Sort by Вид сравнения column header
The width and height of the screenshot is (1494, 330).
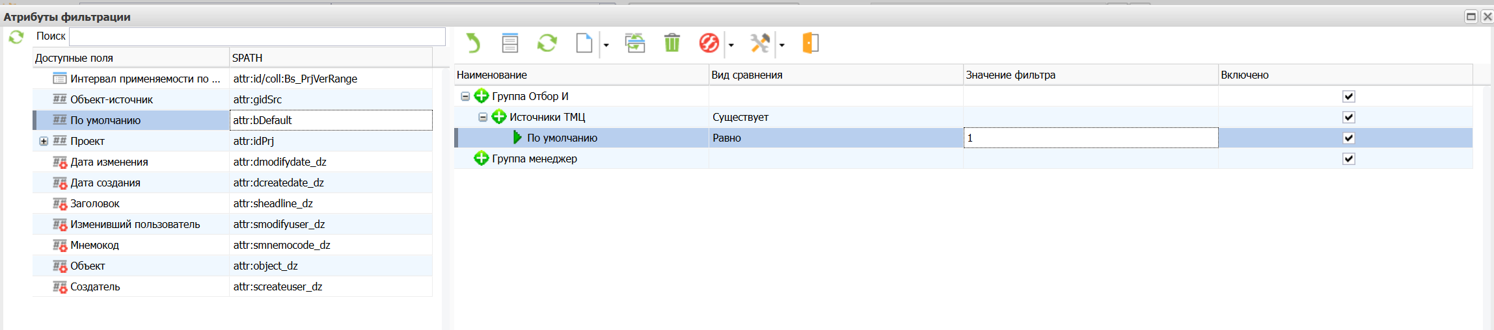pos(835,75)
